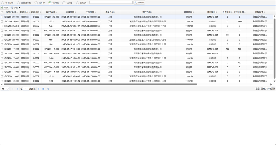This screenshot has width=276, height=145.
Task: Focus the search text box
Action: (111, 2)
